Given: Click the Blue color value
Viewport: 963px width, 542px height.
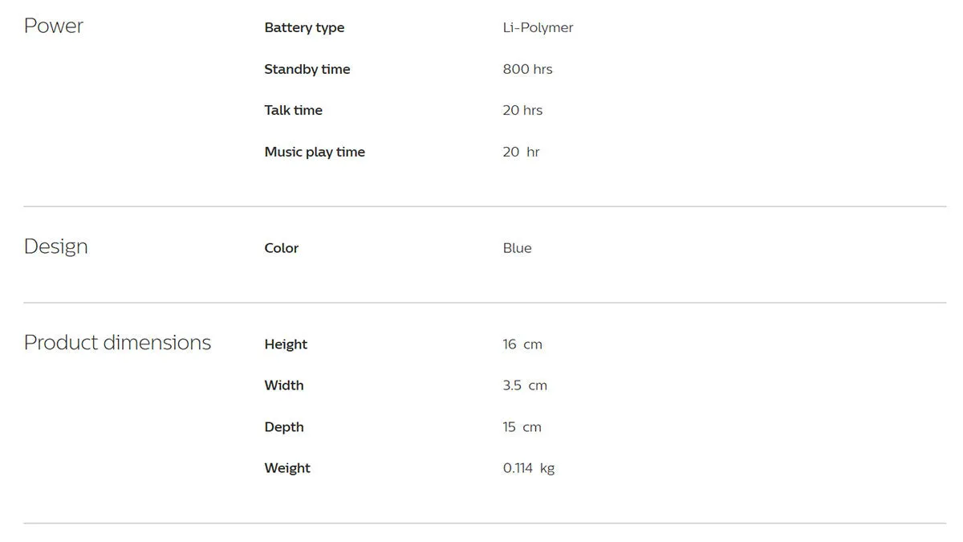Looking at the screenshot, I should pyautogui.click(x=517, y=248).
